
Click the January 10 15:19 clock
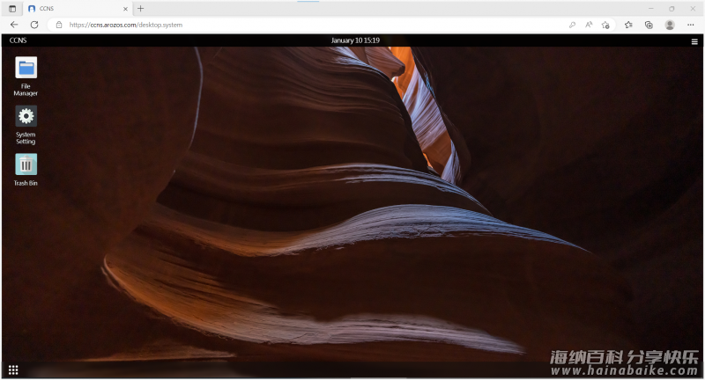(x=355, y=40)
